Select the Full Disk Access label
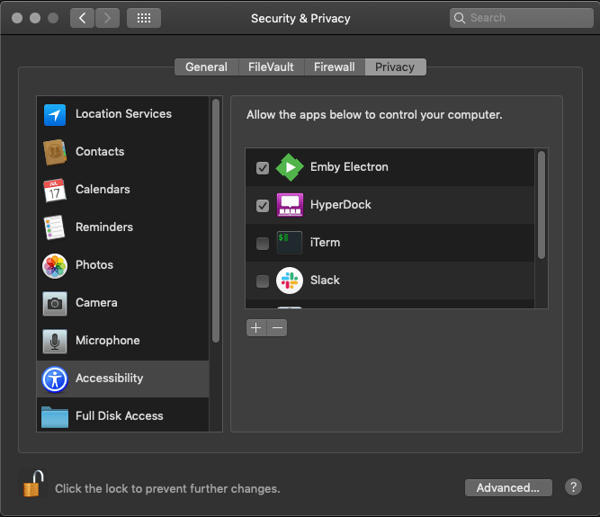The width and height of the screenshot is (600, 517). click(x=120, y=415)
